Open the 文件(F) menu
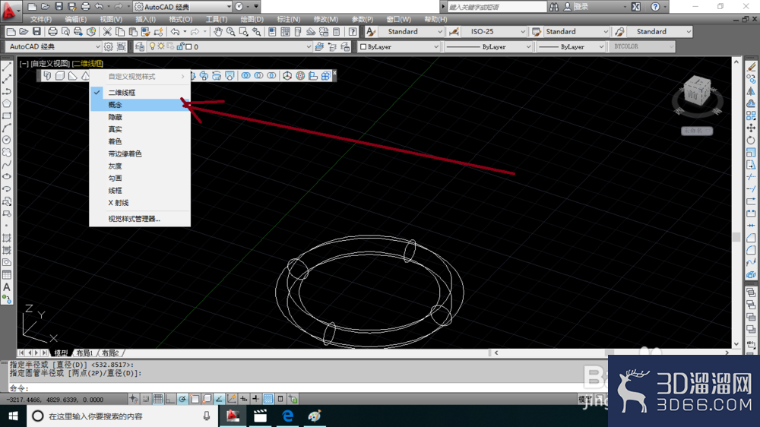760x427 pixels. coord(41,20)
